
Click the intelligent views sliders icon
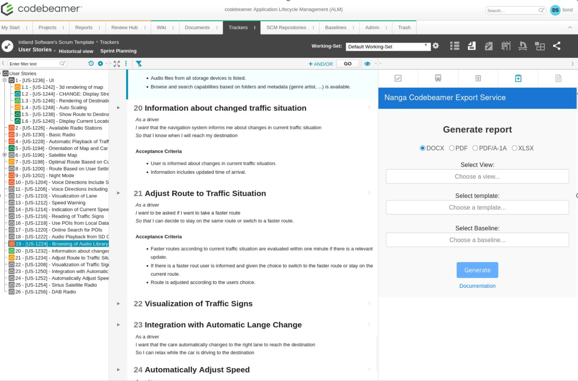click(x=506, y=46)
